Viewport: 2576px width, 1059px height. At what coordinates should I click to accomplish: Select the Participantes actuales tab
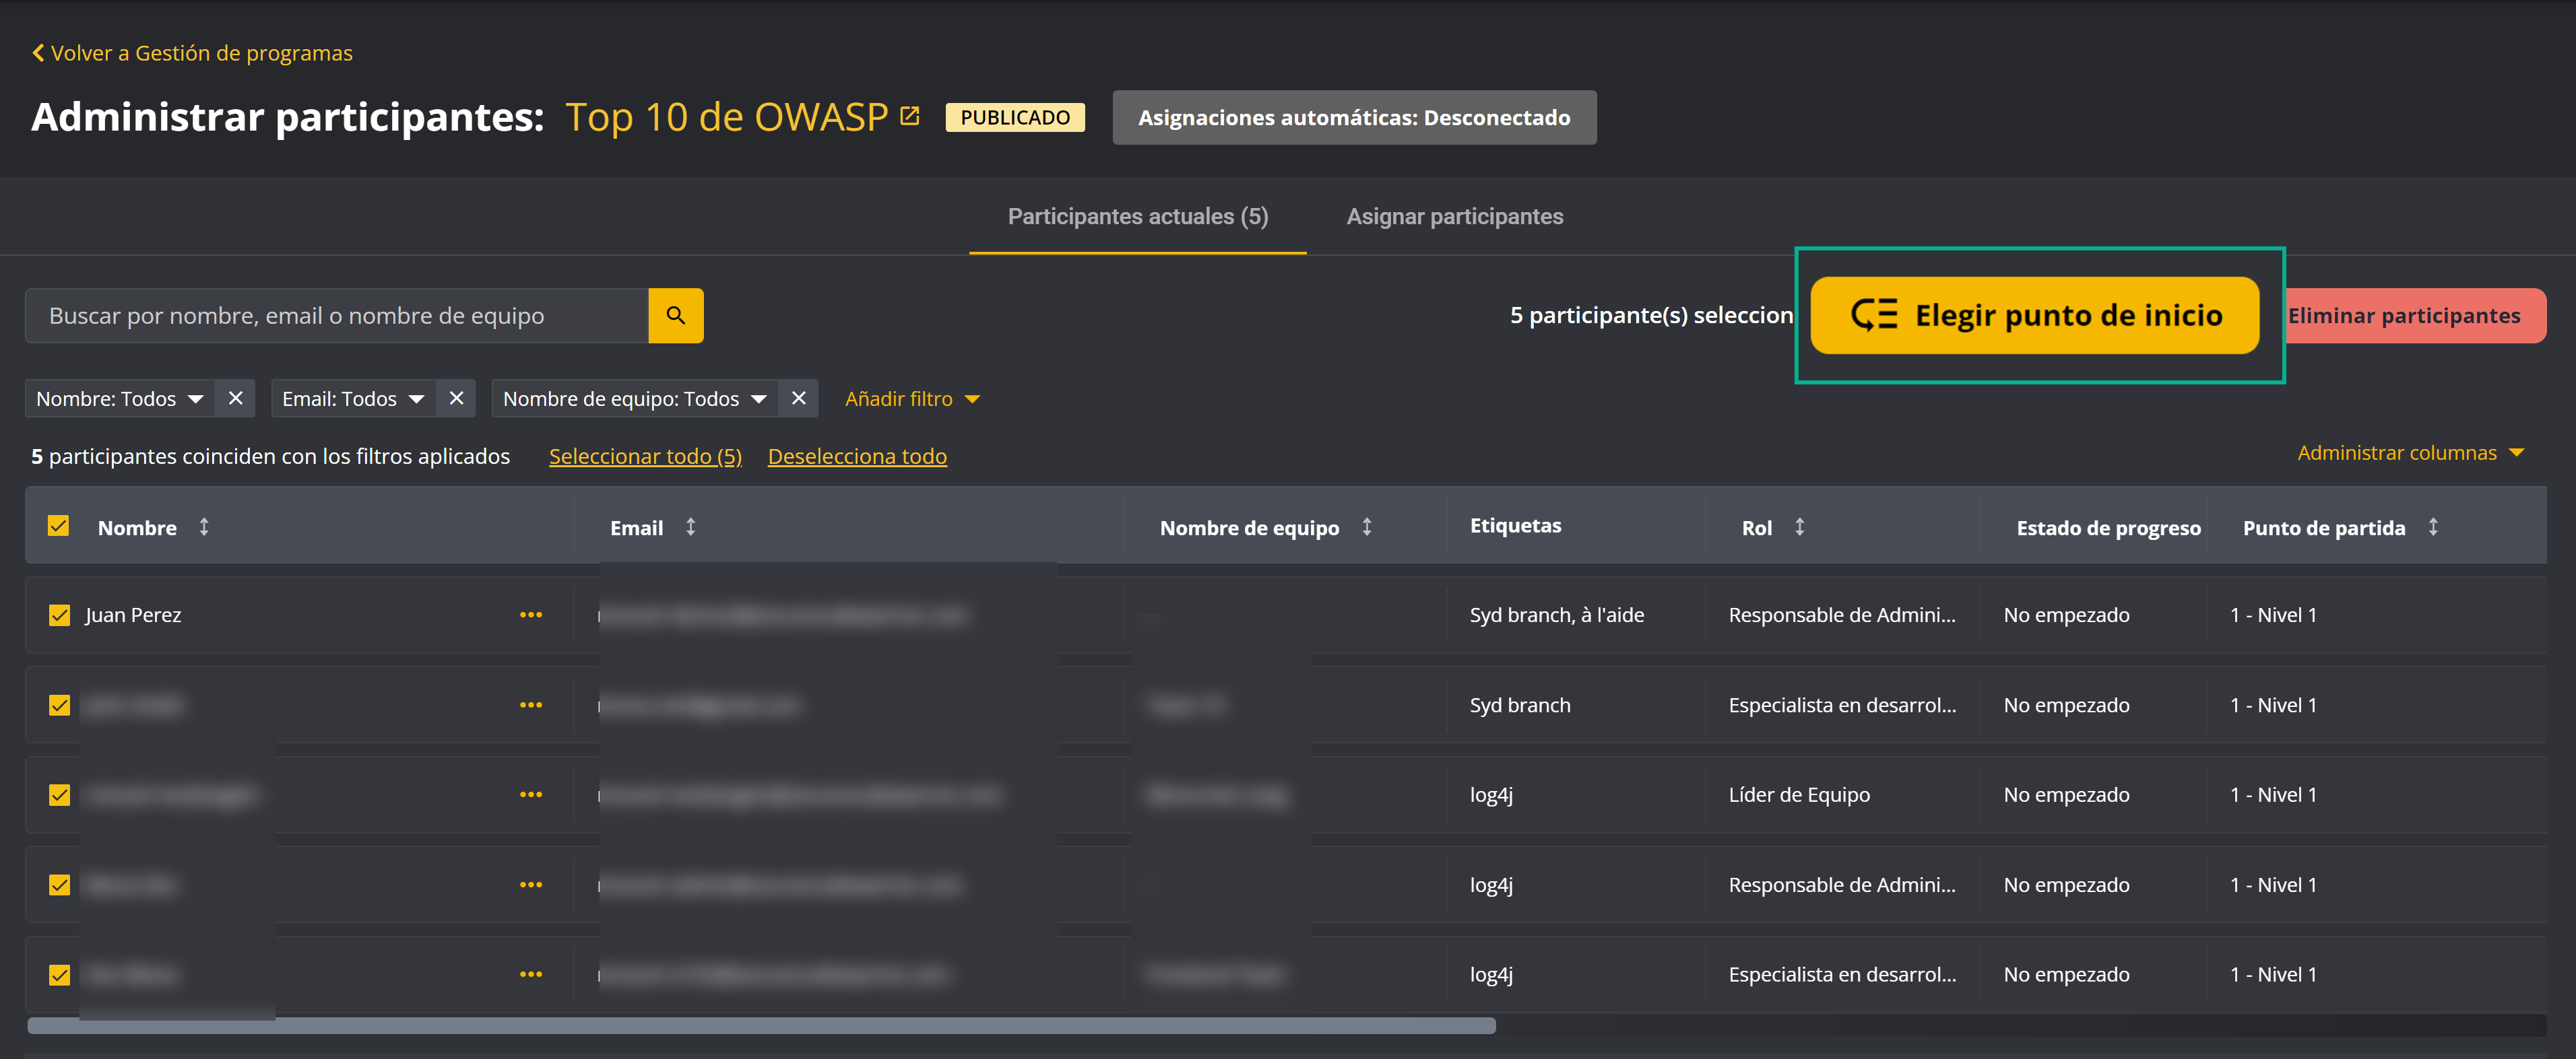click(1136, 216)
